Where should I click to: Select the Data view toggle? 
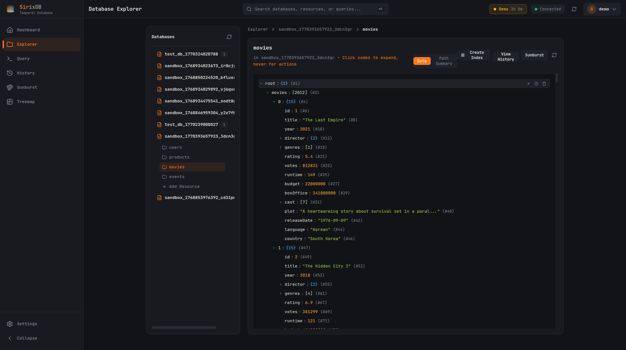[x=422, y=61]
